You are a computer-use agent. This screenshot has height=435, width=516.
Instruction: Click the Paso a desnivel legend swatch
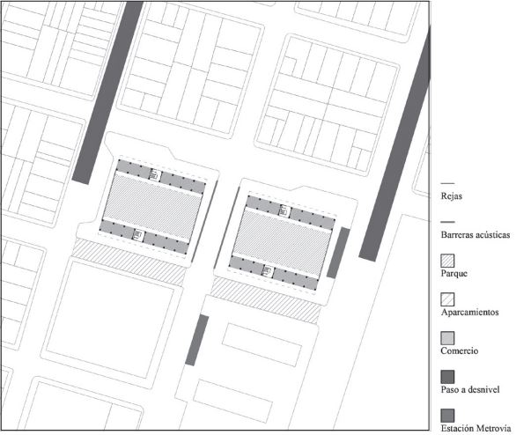point(447,377)
